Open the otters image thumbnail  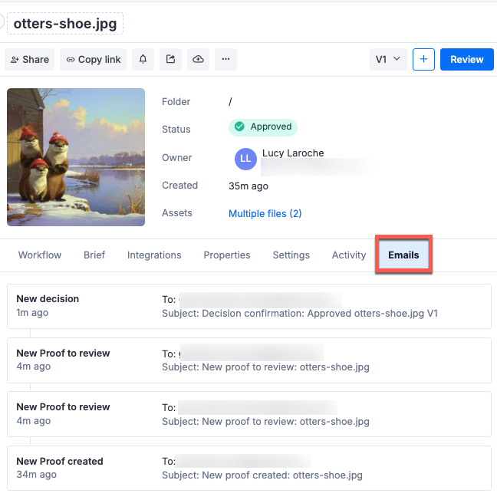click(76, 157)
